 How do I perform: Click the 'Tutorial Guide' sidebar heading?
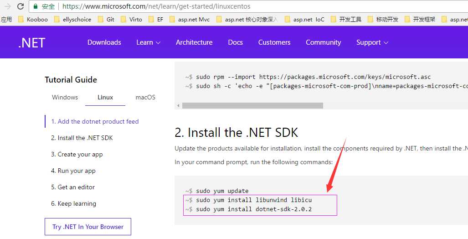point(71,80)
